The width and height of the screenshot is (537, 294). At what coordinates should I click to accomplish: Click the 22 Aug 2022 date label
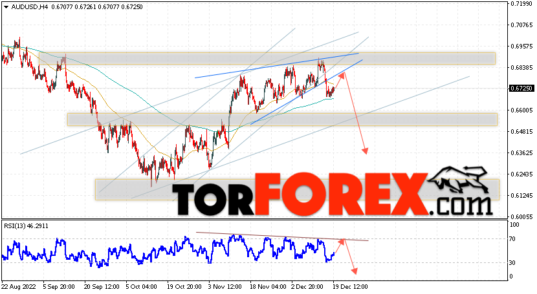click(x=17, y=286)
